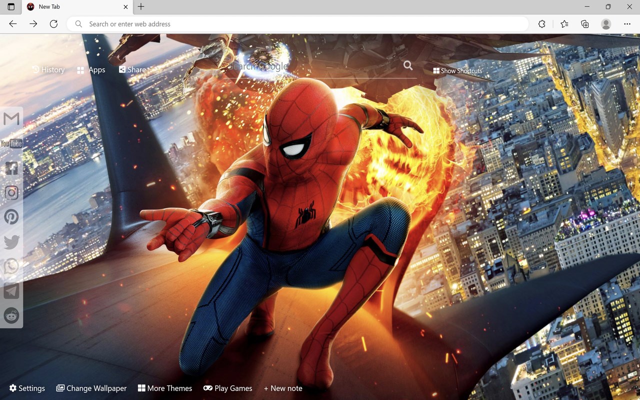Viewport: 640px width, 400px height.
Task: Open the Collections icon
Action: 585,24
